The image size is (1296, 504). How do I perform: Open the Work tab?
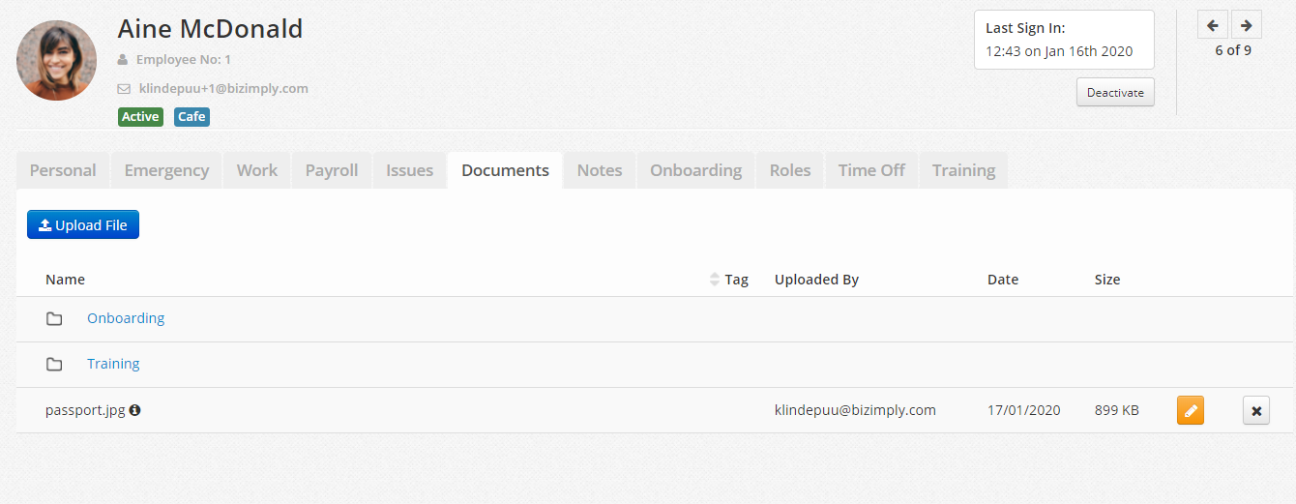[x=257, y=170]
